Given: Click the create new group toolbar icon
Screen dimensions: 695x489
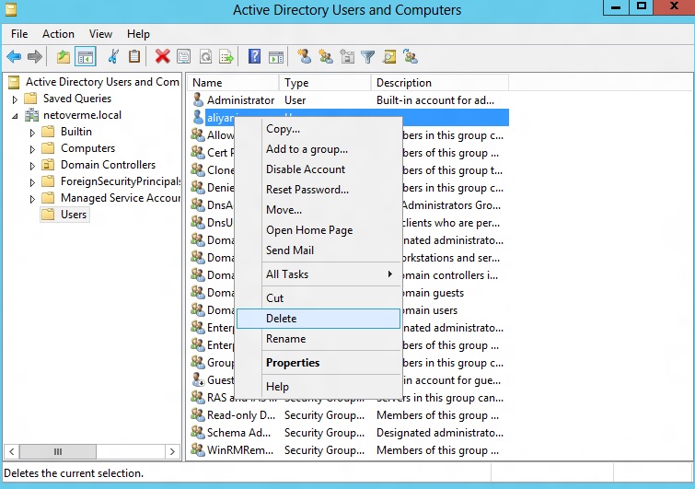Looking at the screenshot, I should 325,57.
